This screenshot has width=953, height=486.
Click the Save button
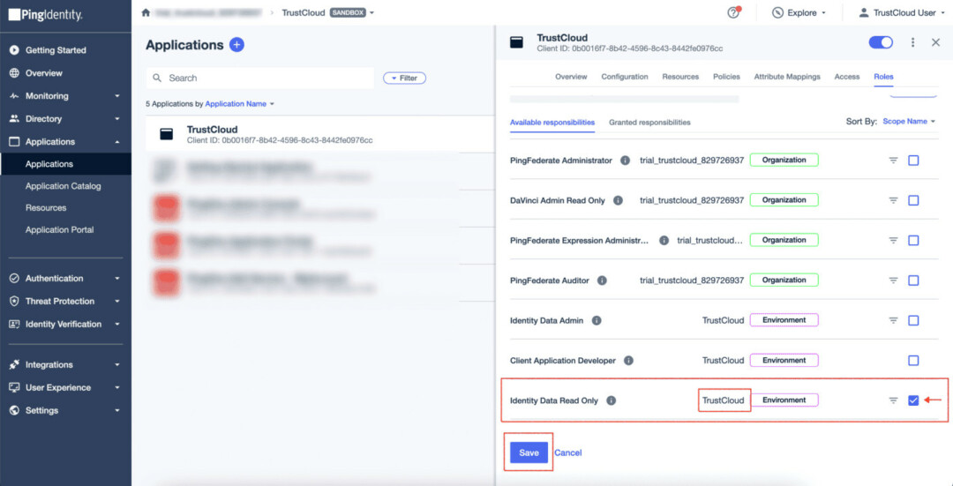[x=529, y=452]
